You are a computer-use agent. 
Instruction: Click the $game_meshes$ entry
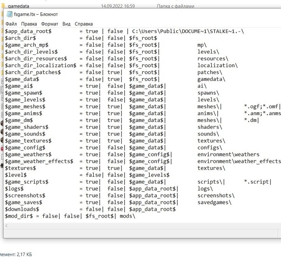click(x=25, y=107)
